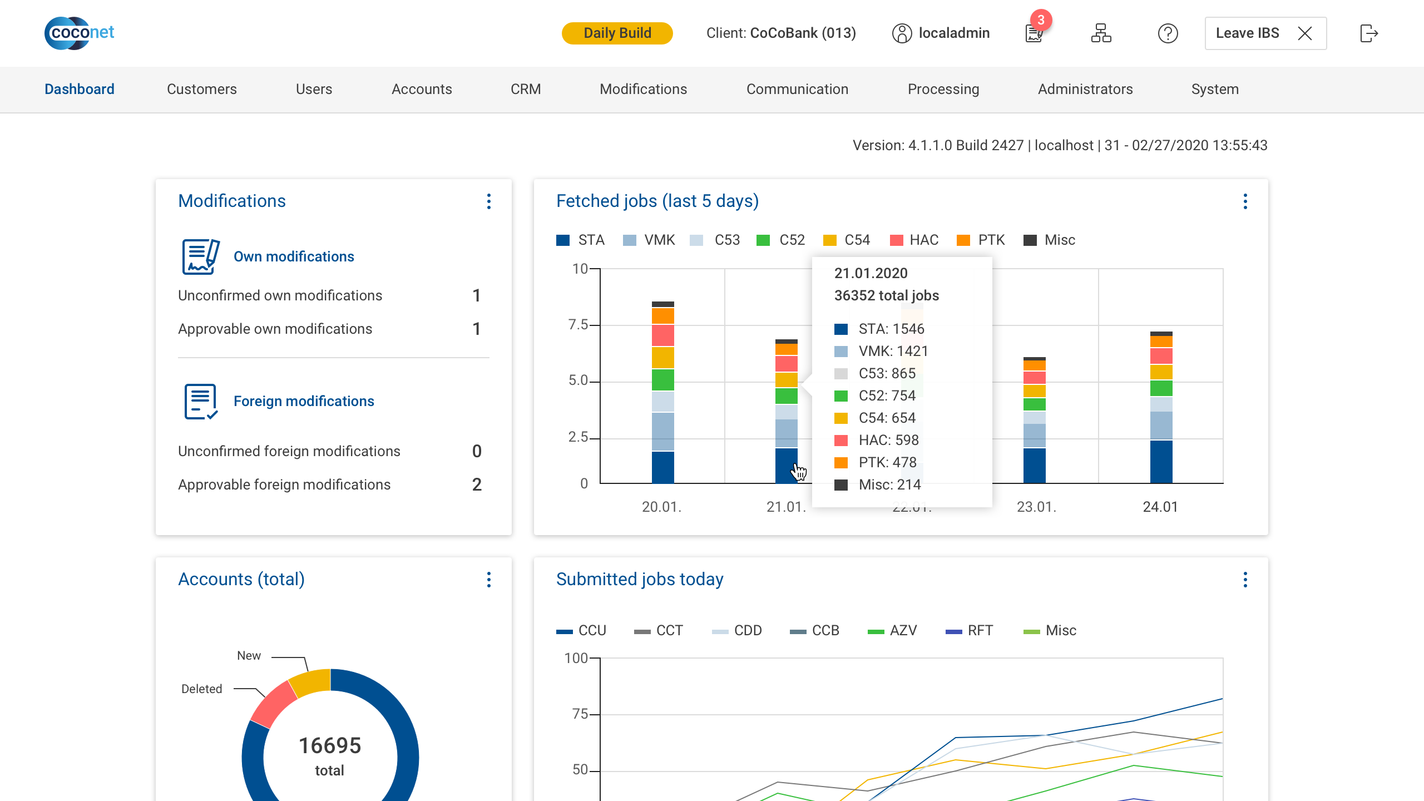This screenshot has width=1424, height=801.
Task: Toggle the HAC legend swatch
Action: (897, 240)
